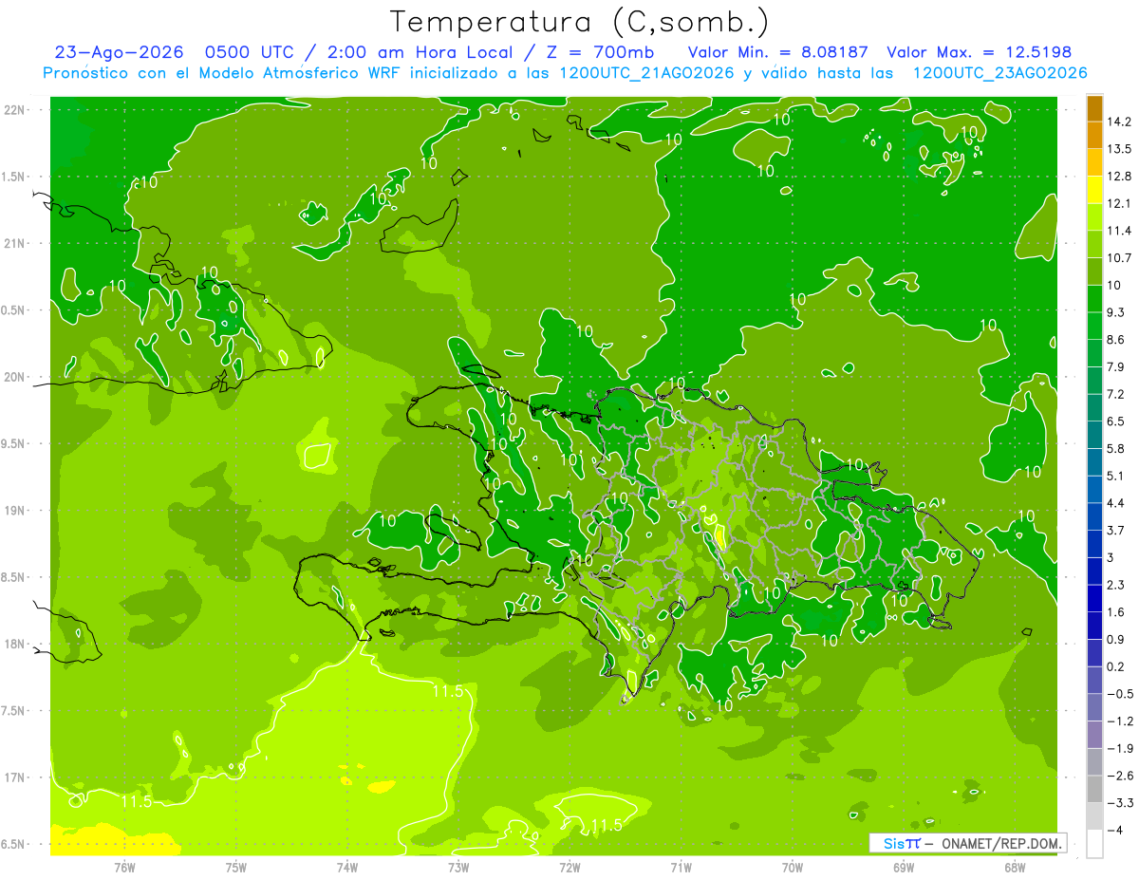Click the orange colorbar segment above 14.2
Viewport: 1139px width, 880px height.
[1094, 108]
